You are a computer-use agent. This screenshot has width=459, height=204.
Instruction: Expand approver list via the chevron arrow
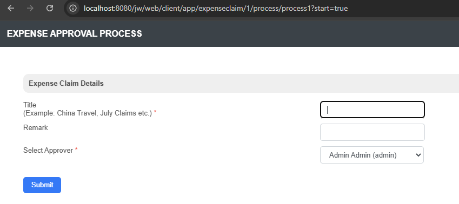point(418,155)
